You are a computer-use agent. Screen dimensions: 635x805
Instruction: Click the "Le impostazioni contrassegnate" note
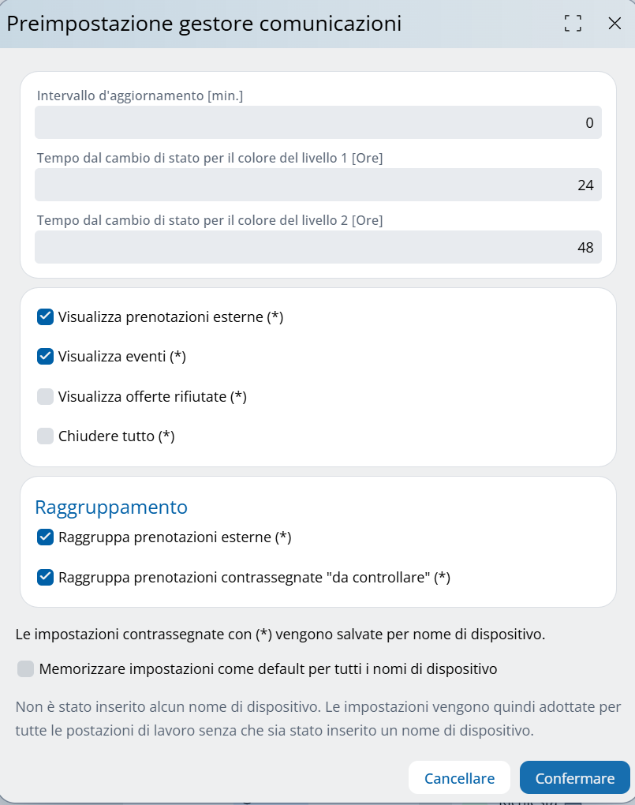pos(280,634)
